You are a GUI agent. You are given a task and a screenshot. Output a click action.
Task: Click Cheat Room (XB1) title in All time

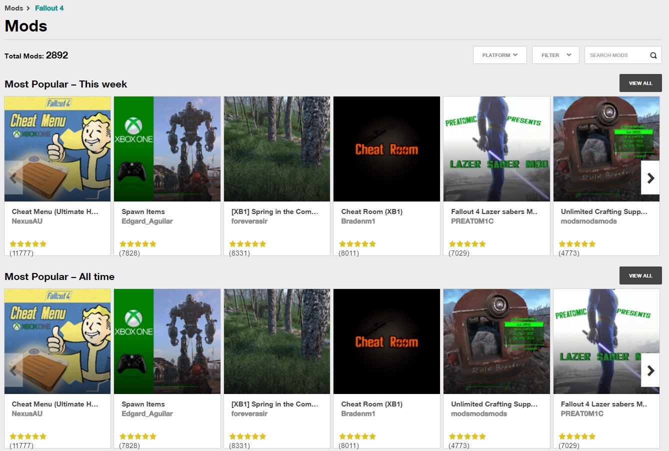(x=372, y=404)
